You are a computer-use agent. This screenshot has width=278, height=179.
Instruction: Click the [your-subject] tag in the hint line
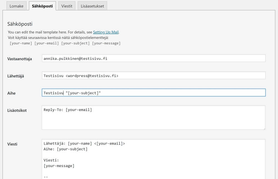76,43
